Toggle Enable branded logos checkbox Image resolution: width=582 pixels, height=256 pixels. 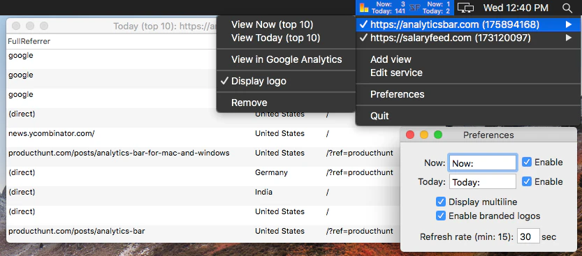click(x=441, y=216)
